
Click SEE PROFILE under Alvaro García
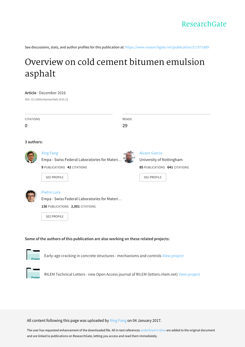coord(153,177)
